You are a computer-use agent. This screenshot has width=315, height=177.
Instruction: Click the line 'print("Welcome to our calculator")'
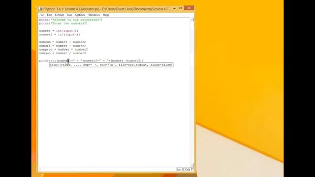(71, 20)
